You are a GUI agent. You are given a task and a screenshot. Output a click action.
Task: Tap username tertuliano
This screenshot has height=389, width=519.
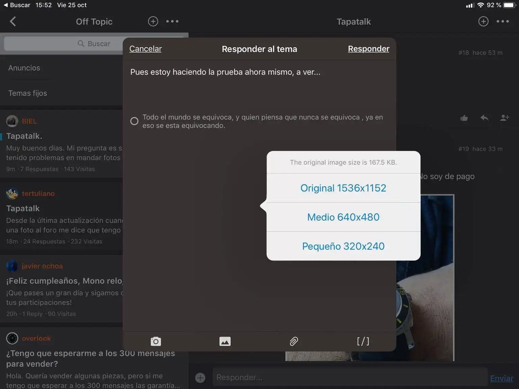(38, 193)
